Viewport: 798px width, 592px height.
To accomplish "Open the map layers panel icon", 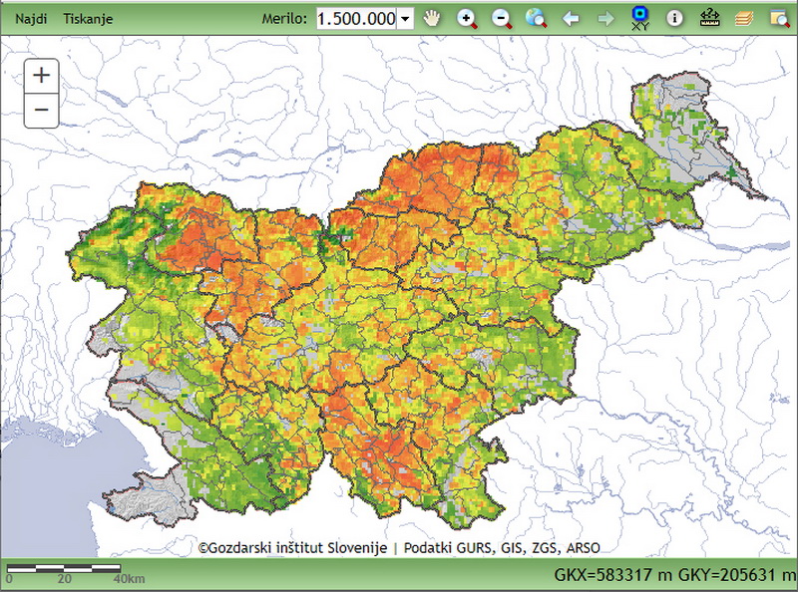I will tap(744, 19).
